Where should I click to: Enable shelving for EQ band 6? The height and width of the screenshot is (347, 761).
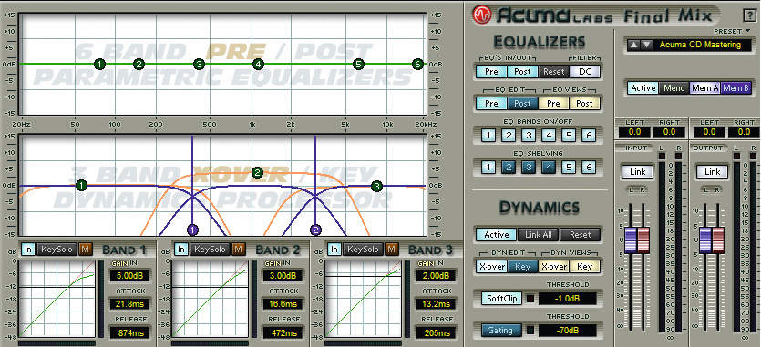coord(588,168)
